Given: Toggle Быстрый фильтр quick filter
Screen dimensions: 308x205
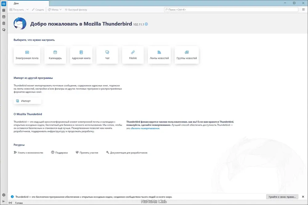Looking at the screenshot, I should point(76,10).
